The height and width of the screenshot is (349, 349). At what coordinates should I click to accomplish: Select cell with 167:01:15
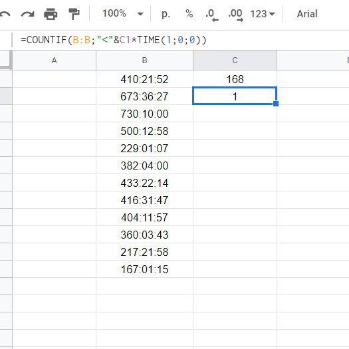144,269
